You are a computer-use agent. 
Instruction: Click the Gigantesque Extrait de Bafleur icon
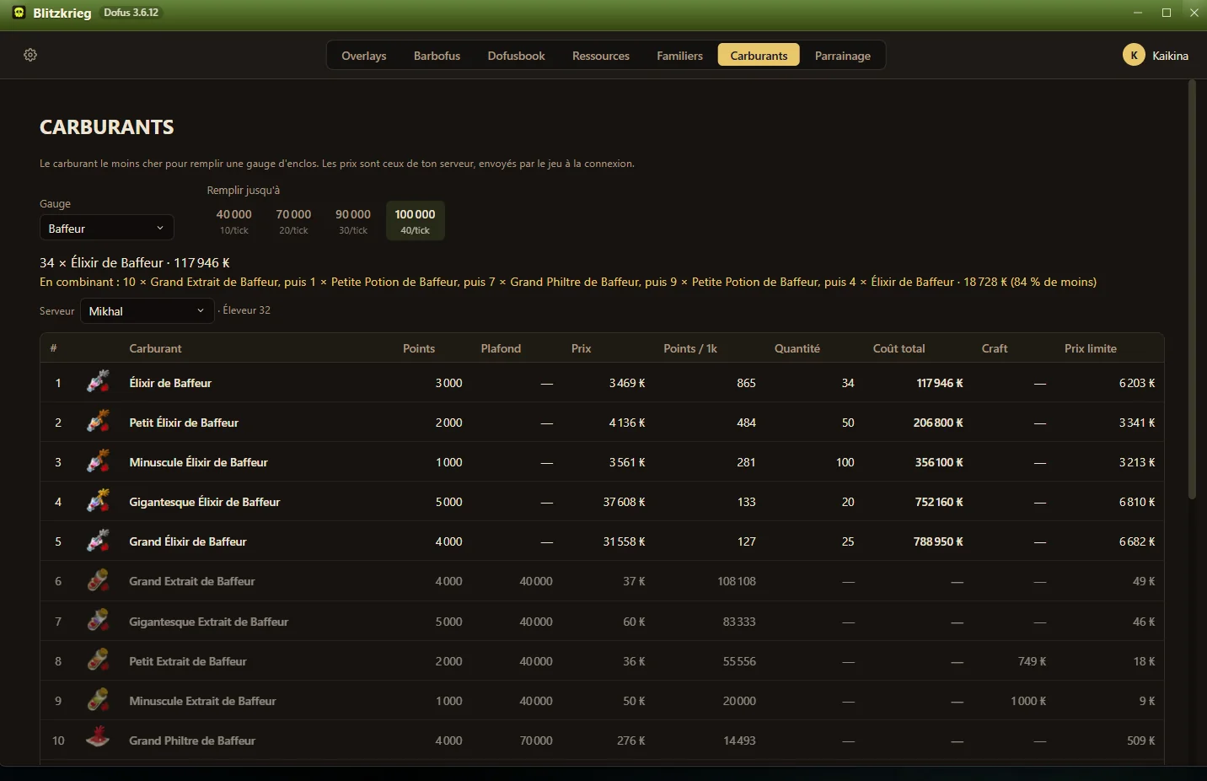click(x=99, y=621)
